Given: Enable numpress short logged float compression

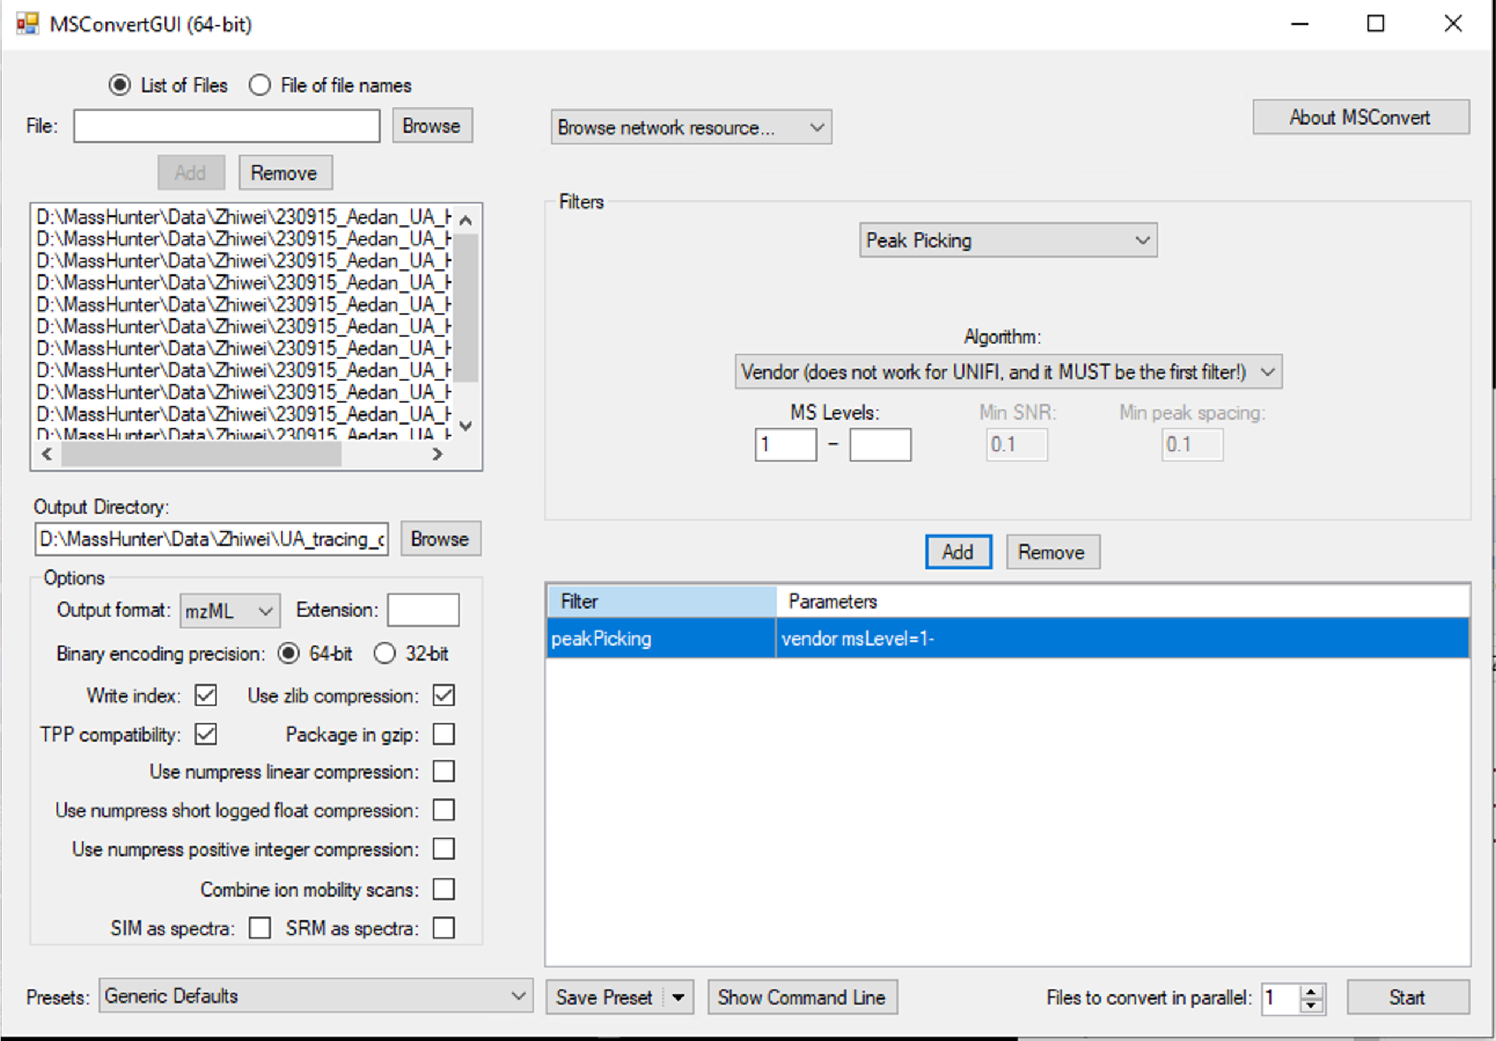Looking at the screenshot, I should pos(444,810).
